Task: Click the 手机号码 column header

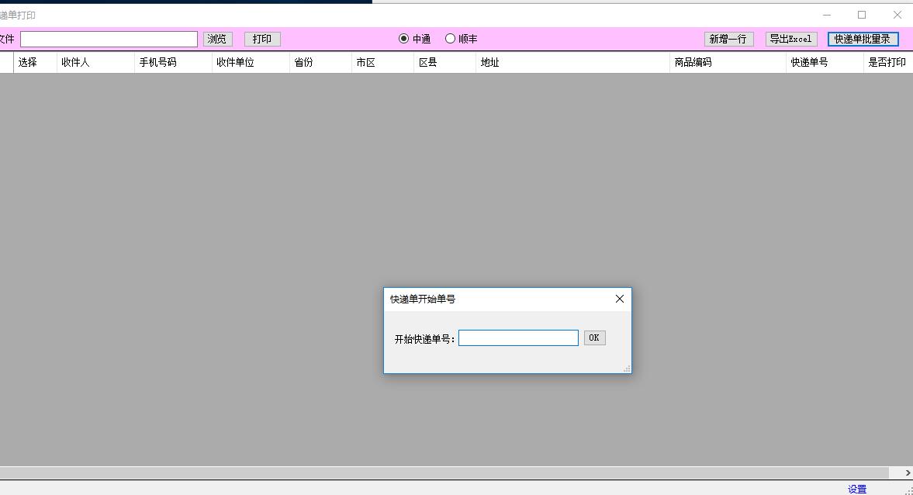Action: (174, 62)
